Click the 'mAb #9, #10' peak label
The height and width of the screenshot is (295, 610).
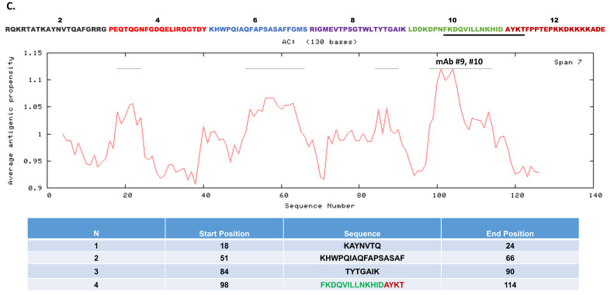tap(459, 62)
